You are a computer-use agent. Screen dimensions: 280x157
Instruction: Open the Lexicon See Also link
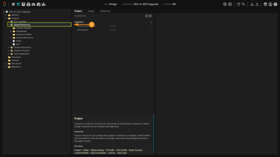112,153
